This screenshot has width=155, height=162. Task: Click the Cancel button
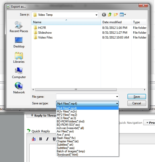coord(137,103)
